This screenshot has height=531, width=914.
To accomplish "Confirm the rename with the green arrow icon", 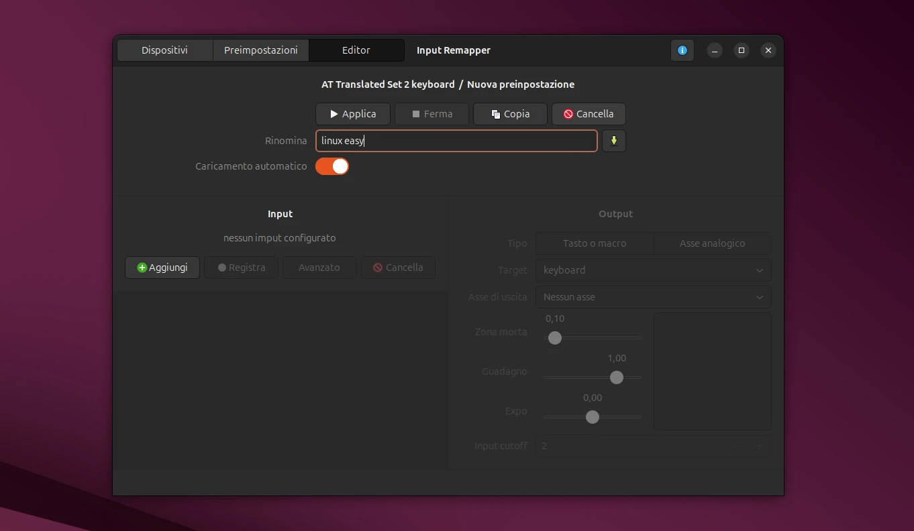I will [x=613, y=141].
